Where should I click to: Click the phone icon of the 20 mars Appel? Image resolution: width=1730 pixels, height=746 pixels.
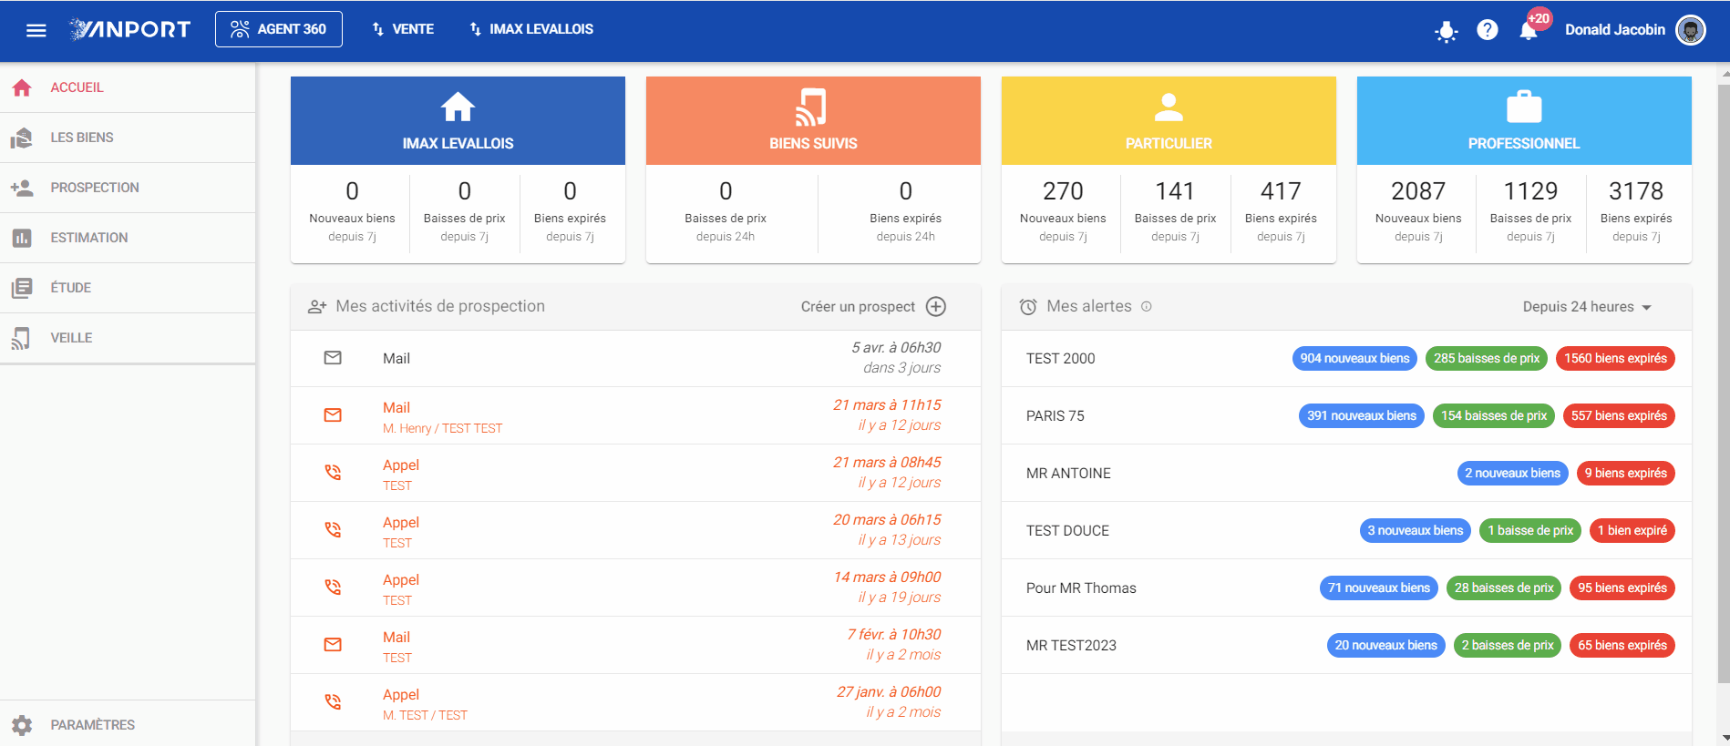(x=333, y=530)
